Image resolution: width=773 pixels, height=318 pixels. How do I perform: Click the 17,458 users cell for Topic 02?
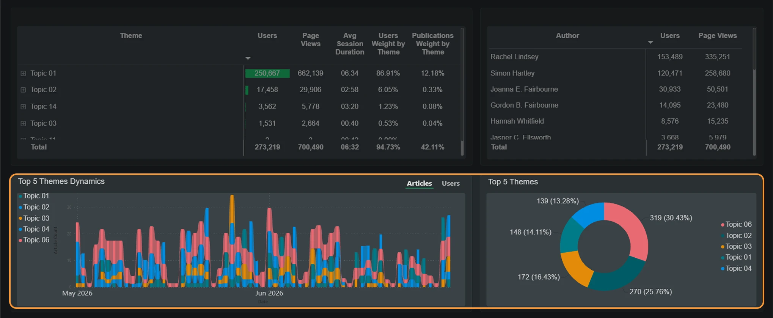[267, 90]
